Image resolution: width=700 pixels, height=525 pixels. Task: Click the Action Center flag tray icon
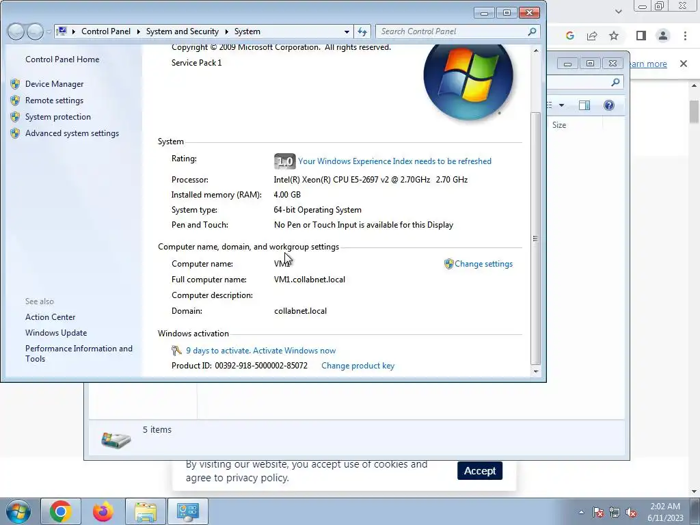click(x=597, y=512)
